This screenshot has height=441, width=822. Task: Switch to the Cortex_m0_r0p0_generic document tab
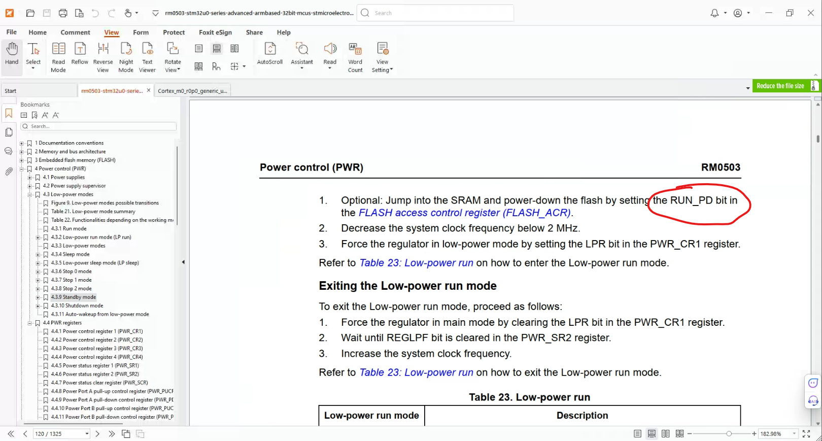[192, 91]
